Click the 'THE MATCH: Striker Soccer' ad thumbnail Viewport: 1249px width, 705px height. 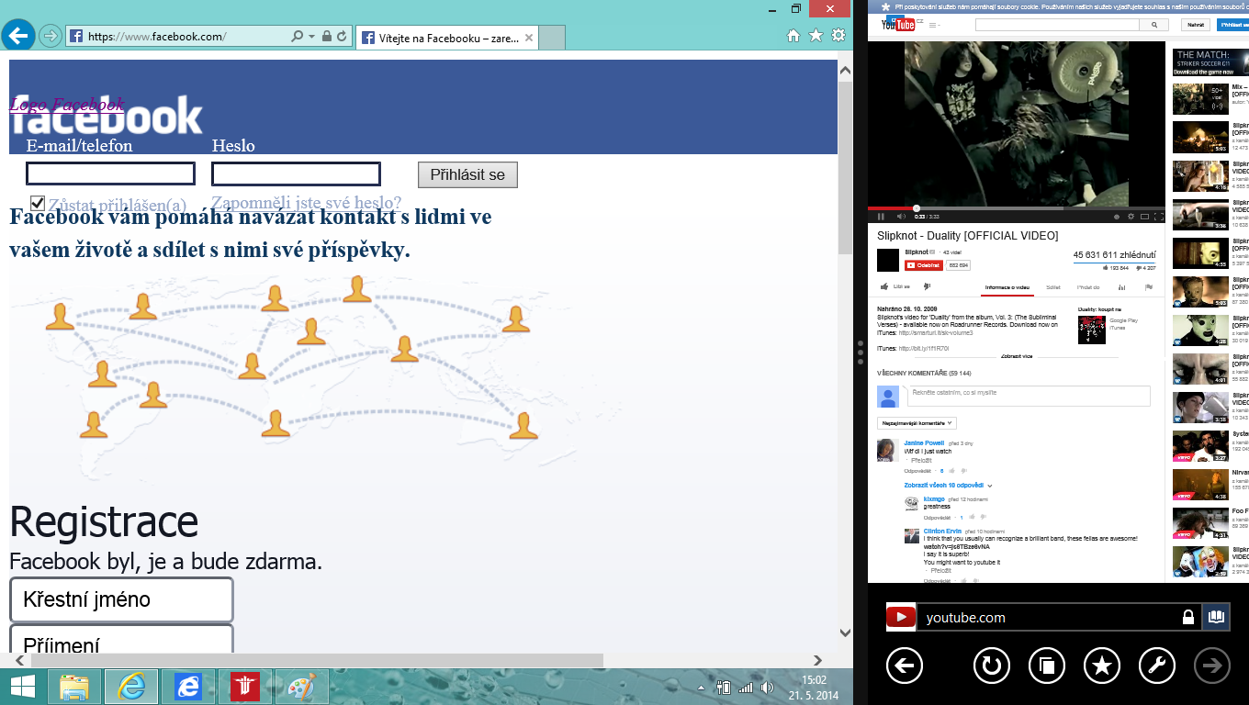1210,62
